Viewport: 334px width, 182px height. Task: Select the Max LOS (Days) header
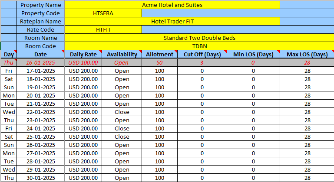click(307, 54)
